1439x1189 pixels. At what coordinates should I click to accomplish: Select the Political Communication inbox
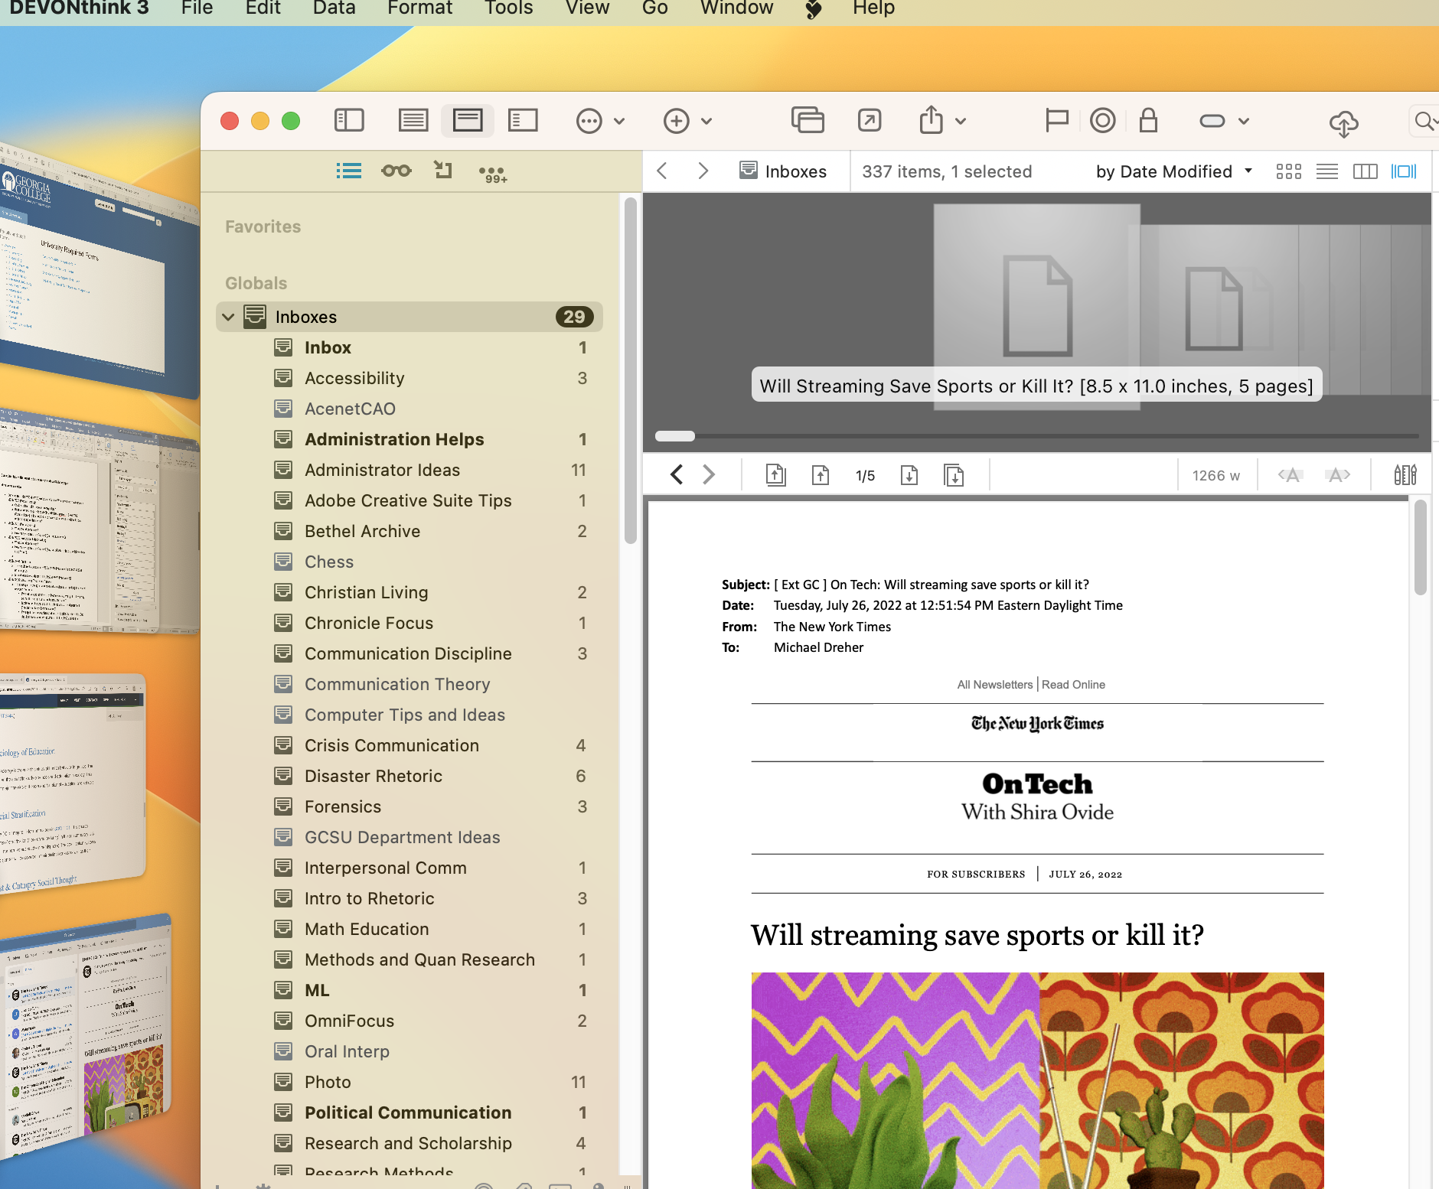click(x=407, y=1112)
